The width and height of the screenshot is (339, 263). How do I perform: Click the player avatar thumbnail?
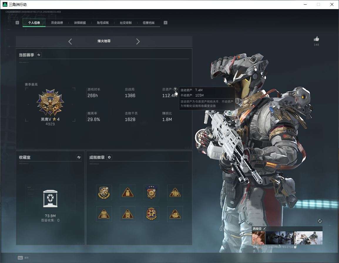point(259,238)
